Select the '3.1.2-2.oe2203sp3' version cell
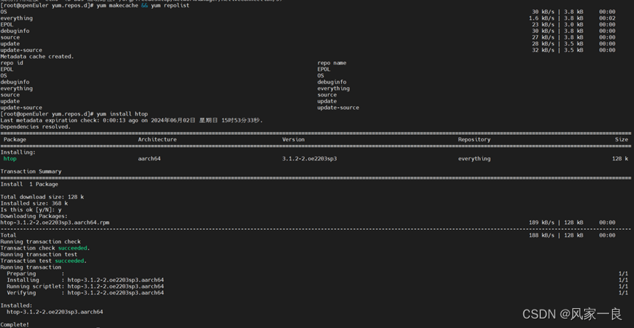634x328 pixels. [310, 159]
